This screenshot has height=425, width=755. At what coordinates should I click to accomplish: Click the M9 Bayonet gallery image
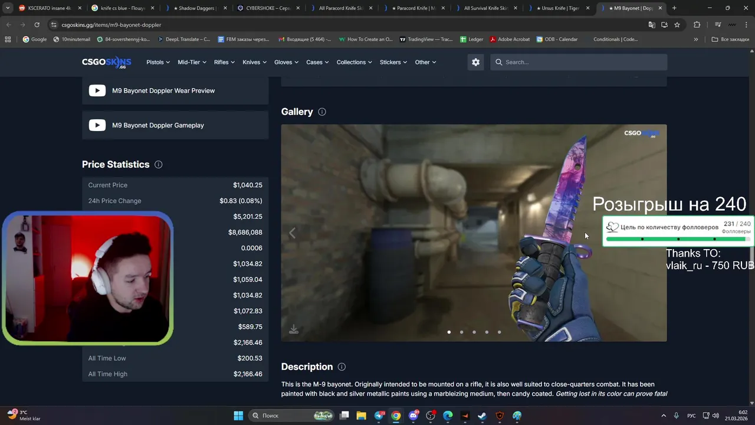[x=474, y=233]
